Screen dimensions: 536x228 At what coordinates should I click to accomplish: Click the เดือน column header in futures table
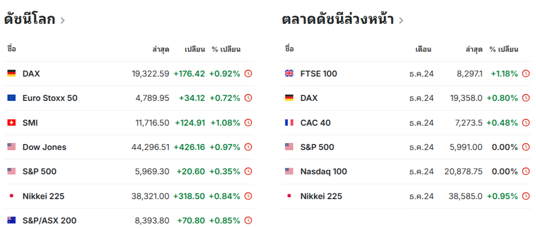click(423, 50)
